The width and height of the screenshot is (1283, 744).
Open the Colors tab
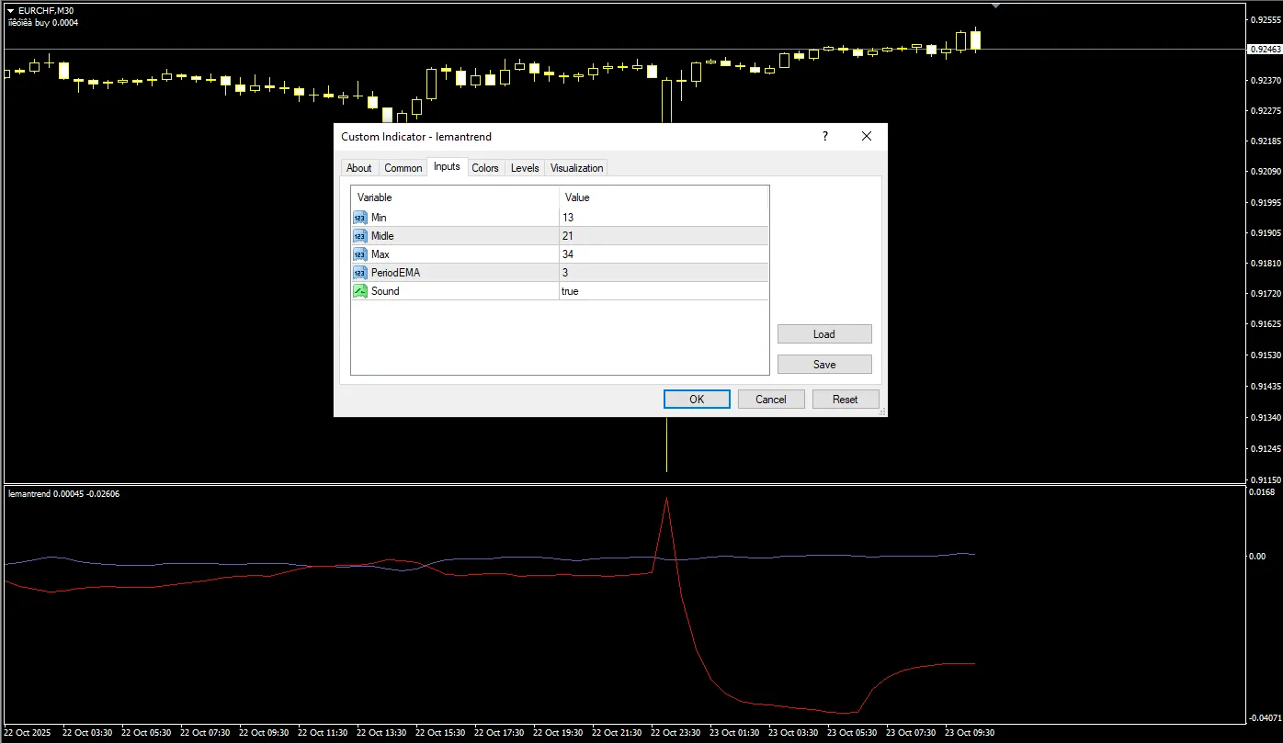[485, 168]
